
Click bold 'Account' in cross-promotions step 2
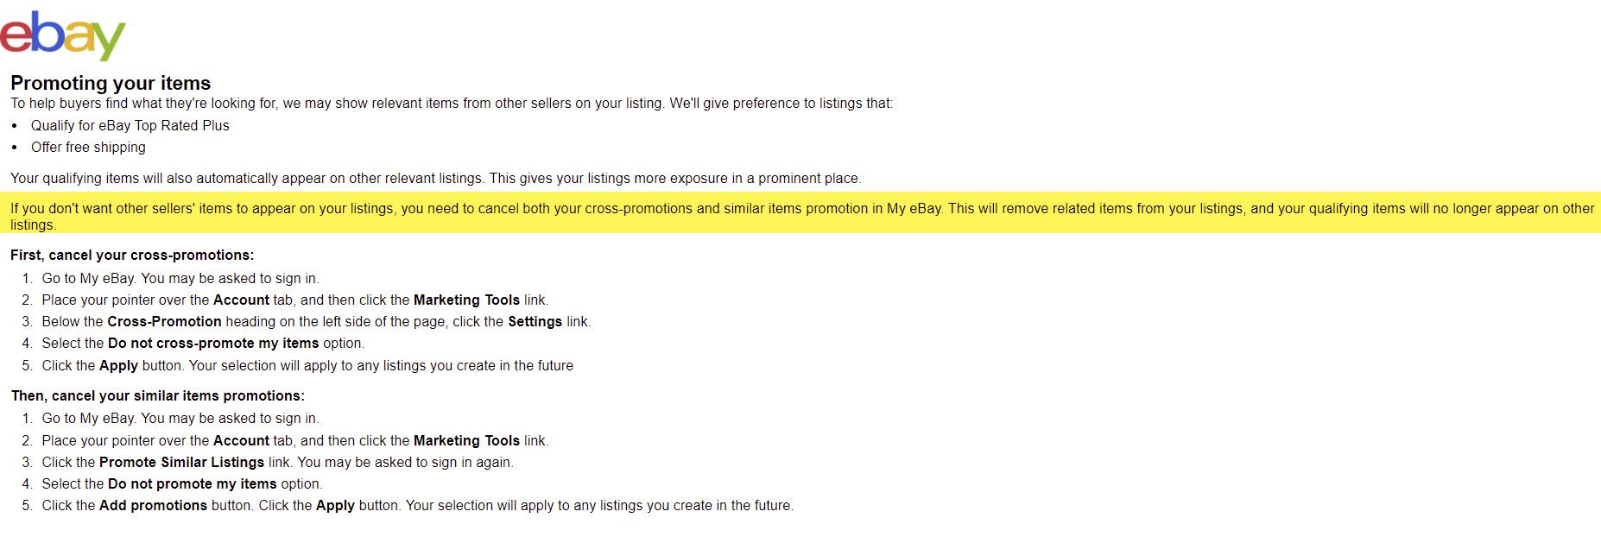(241, 300)
